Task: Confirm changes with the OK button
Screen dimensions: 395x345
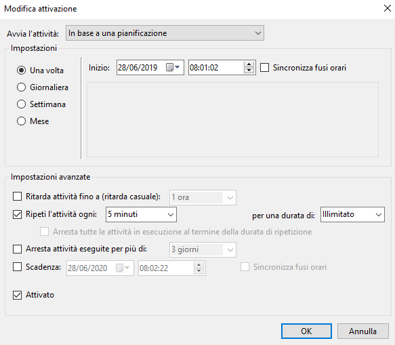Action: click(306, 331)
